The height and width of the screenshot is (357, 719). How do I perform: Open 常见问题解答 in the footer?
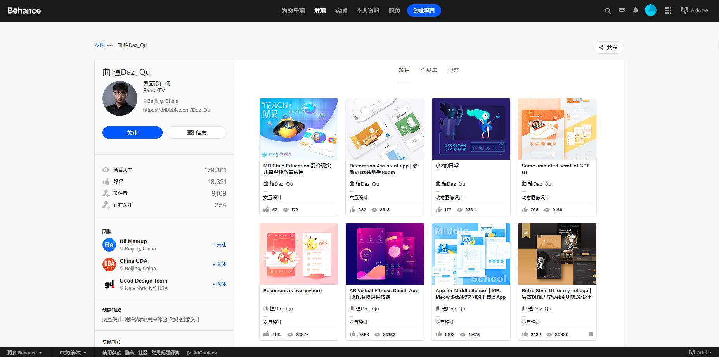pos(165,353)
